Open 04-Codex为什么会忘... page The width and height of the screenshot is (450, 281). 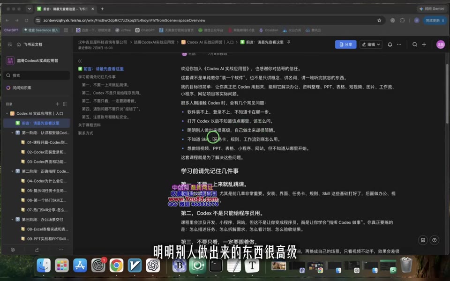[x=44, y=181]
